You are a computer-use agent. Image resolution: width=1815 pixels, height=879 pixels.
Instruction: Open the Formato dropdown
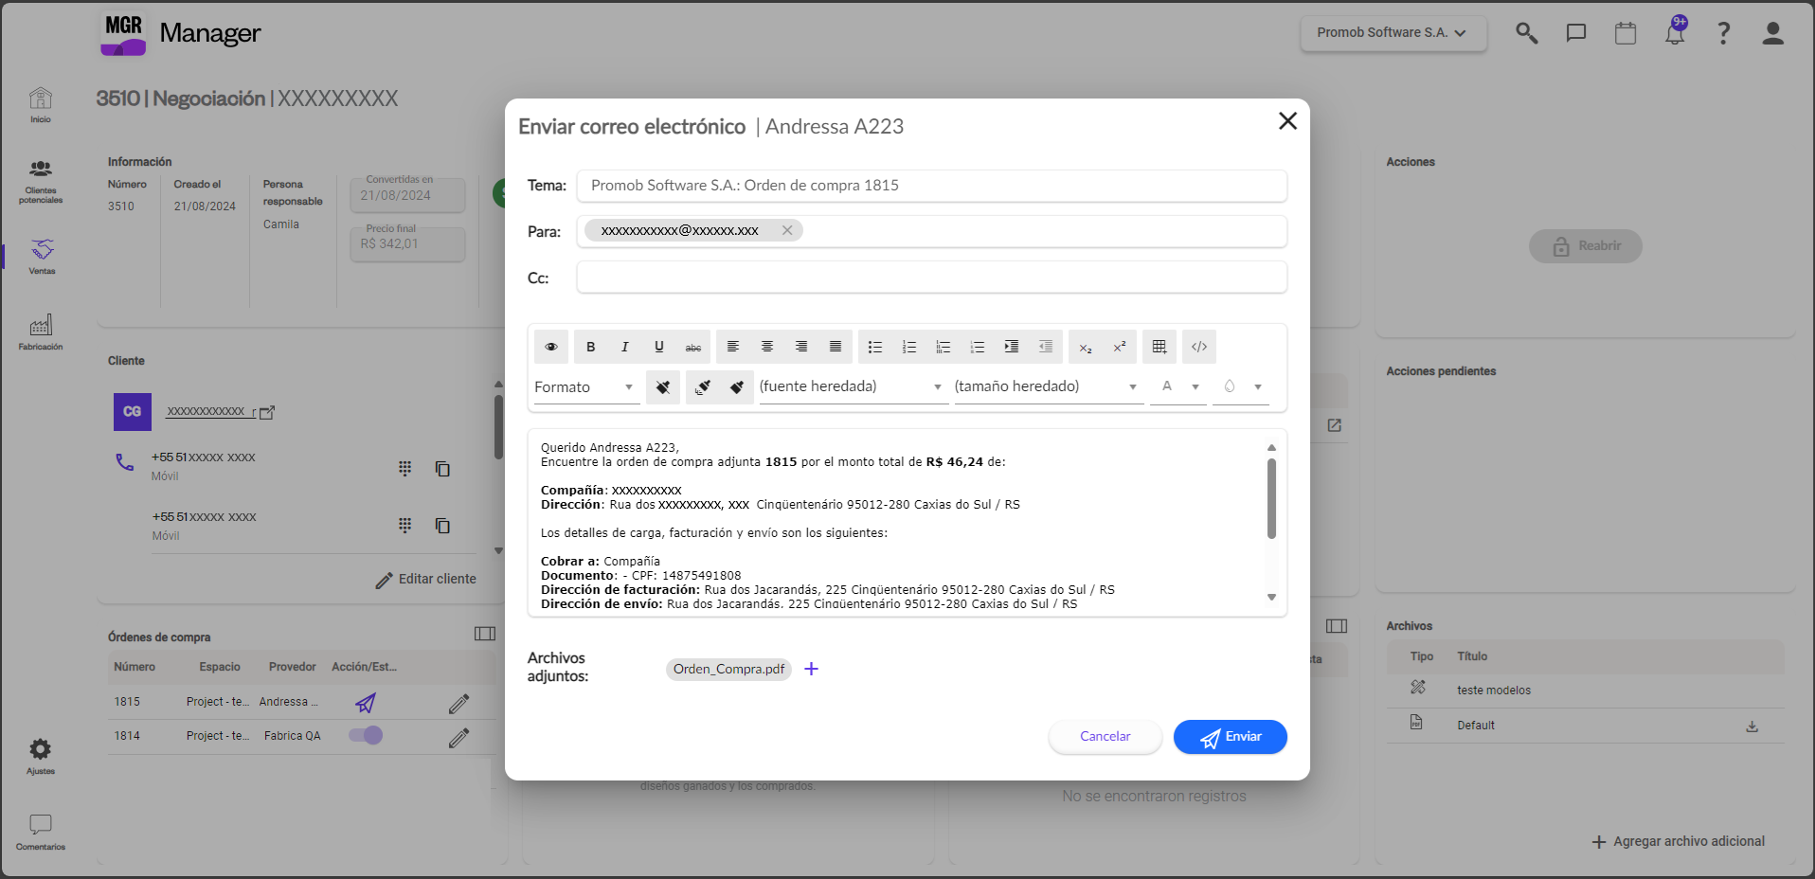586,387
